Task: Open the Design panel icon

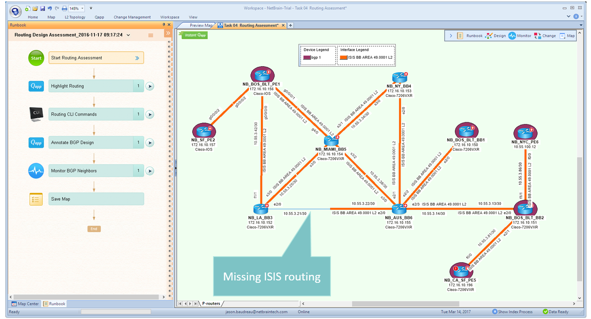Action: [489, 36]
